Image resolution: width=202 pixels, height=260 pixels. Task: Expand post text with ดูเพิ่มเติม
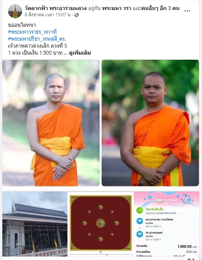click(80, 53)
